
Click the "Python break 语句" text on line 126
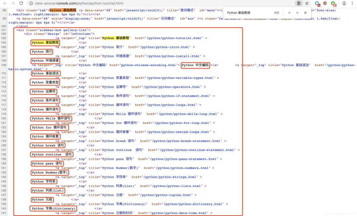pyautogui.click(x=48, y=146)
